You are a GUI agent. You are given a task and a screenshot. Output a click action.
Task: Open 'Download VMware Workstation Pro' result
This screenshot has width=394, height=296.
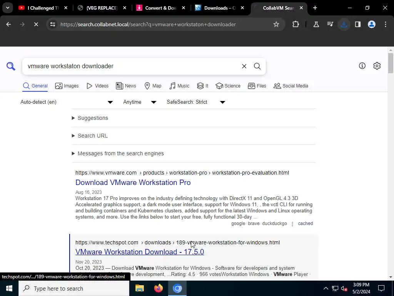[x=133, y=182]
